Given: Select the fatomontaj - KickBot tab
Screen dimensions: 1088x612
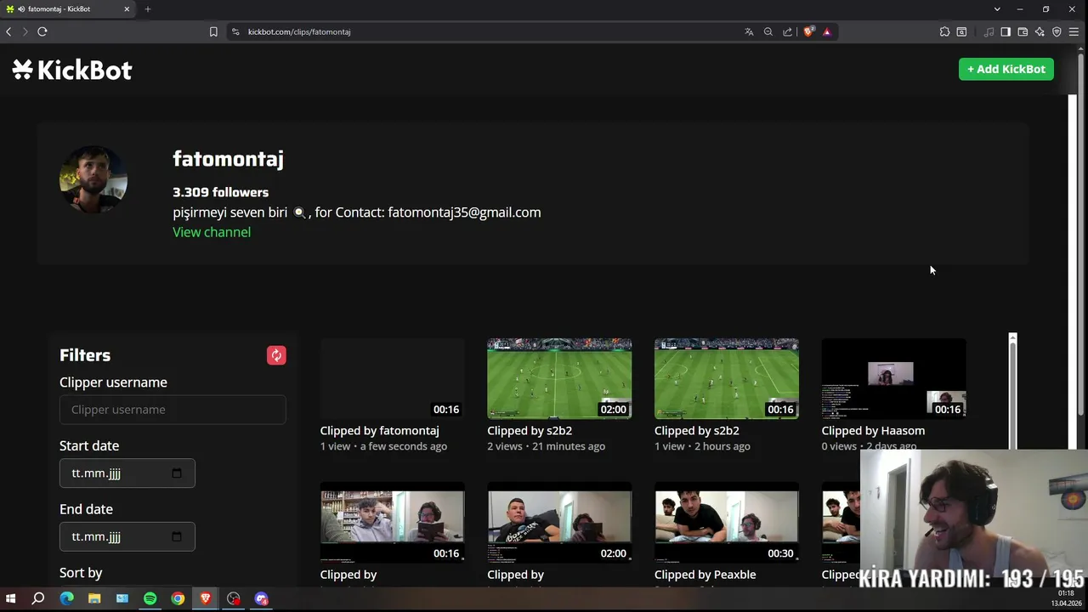Looking at the screenshot, I should click(x=68, y=9).
